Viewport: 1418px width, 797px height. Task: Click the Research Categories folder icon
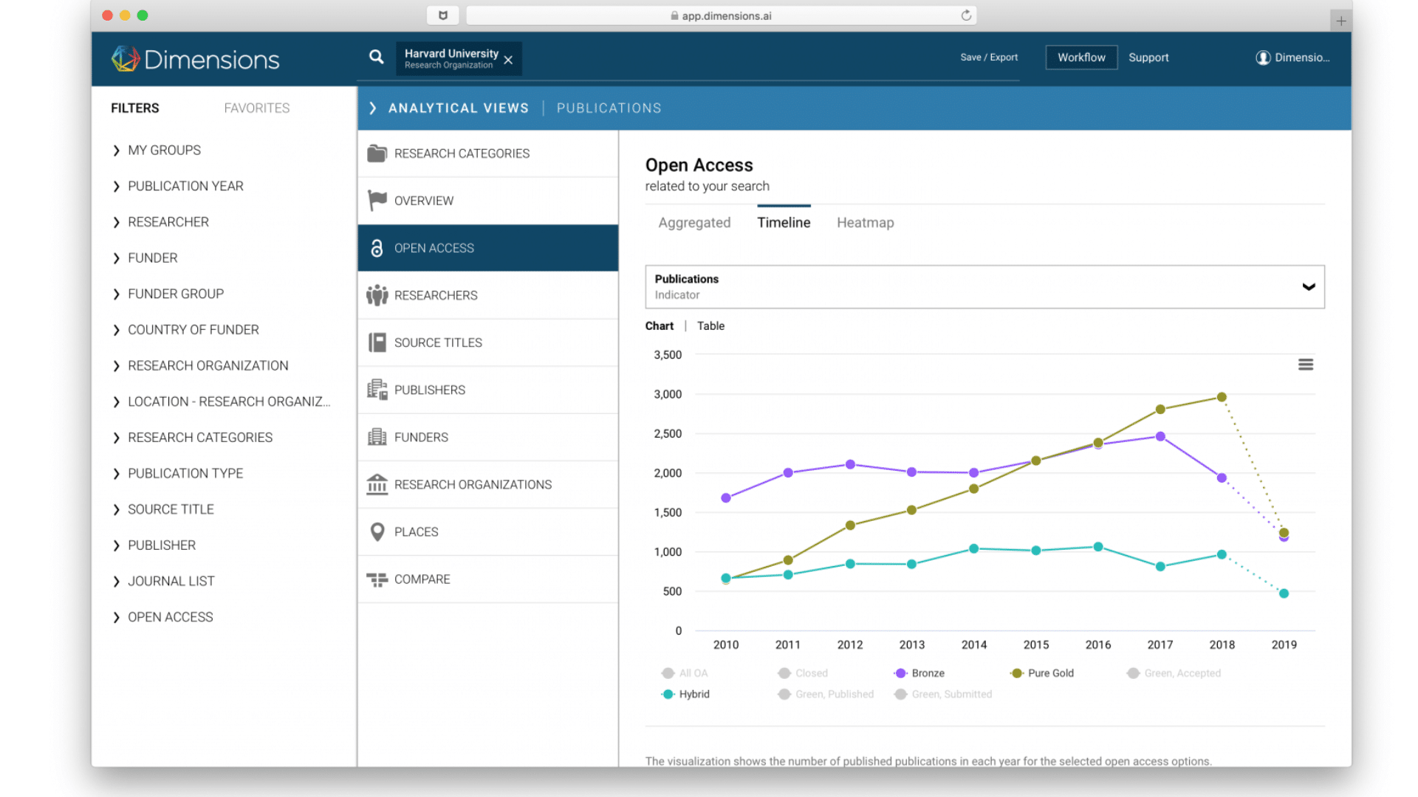click(377, 153)
